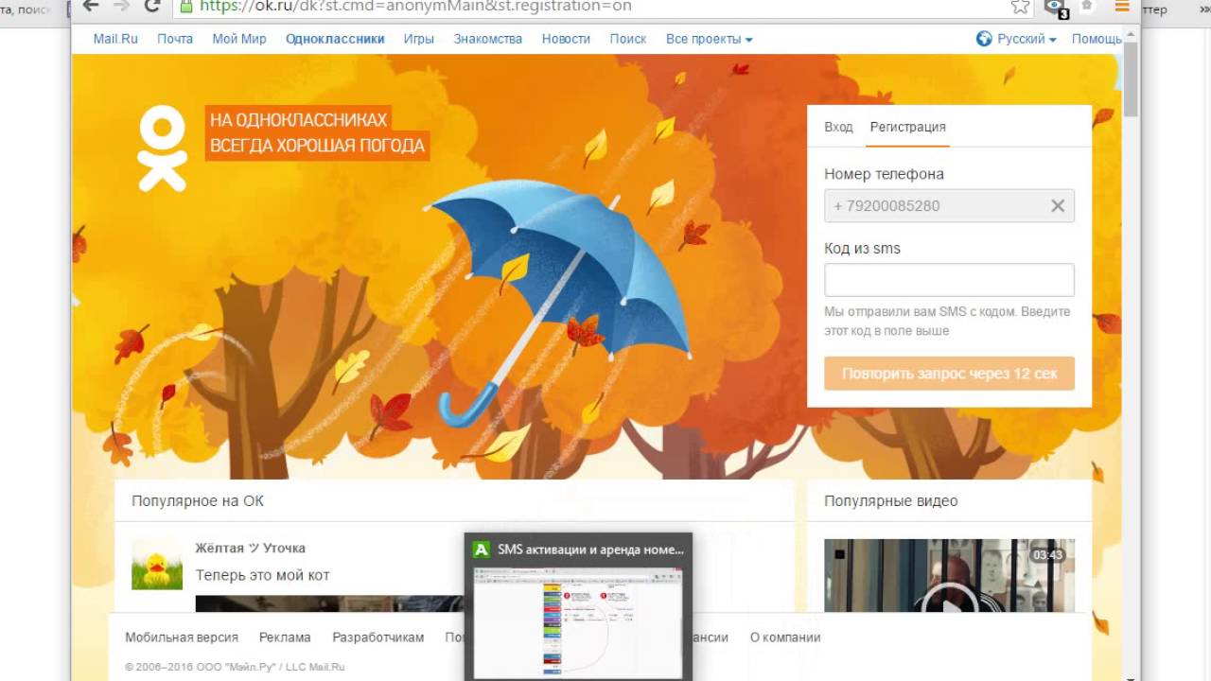Open Mail.Ru link in top bar
The height and width of the screenshot is (681, 1211).
115,39
